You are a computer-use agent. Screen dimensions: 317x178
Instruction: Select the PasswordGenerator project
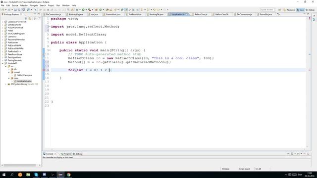click(16, 40)
